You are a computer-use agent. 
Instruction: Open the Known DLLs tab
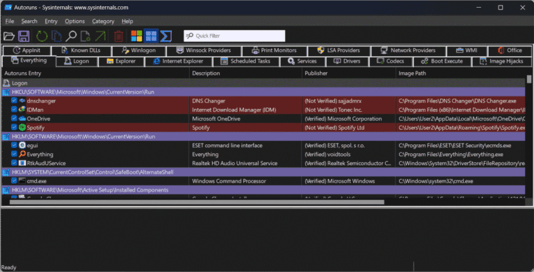coord(81,51)
